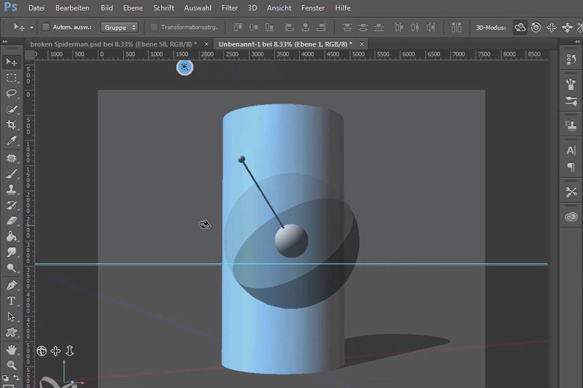
Task: Select the Pen tool
Action: pyautogui.click(x=12, y=285)
